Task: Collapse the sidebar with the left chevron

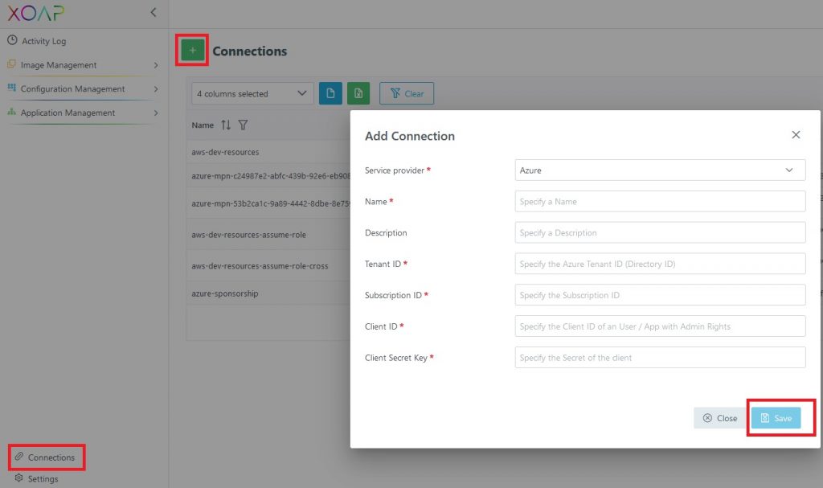Action: pos(154,12)
